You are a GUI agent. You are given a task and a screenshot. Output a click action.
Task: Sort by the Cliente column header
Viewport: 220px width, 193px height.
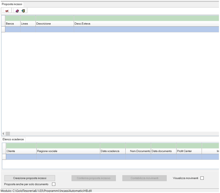click(x=21, y=151)
